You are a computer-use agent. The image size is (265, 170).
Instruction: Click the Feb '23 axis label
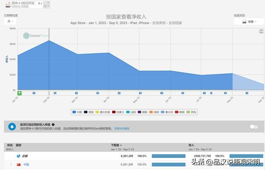pyautogui.click(x=46, y=100)
